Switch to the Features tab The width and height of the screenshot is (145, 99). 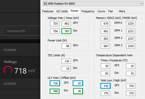coord(48,11)
